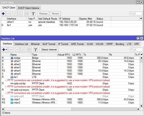Image resolution: width=144 pixels, height=116 pixels.
Task: Switch to the DHCP Client tab
Action: (9, 8)
